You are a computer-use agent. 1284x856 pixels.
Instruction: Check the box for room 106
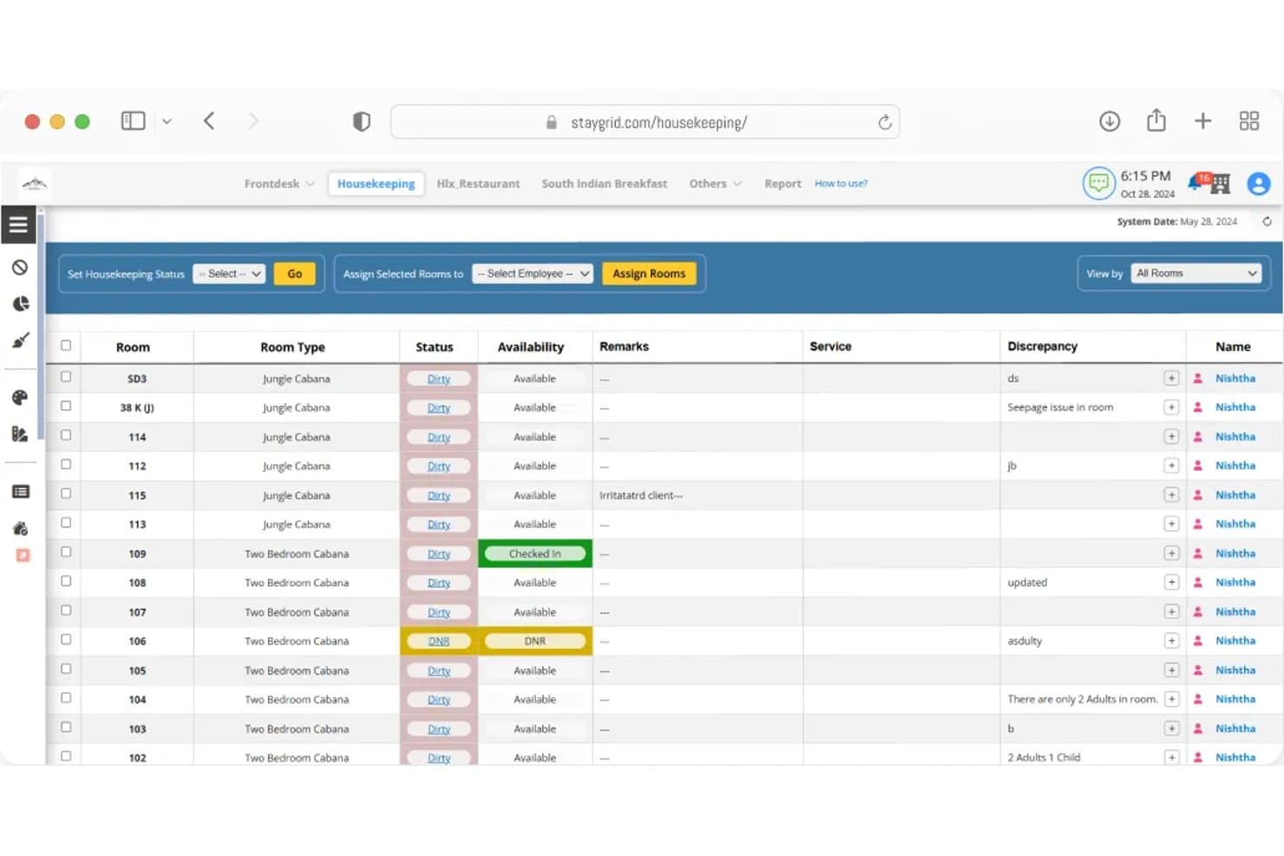click(66, 640)
